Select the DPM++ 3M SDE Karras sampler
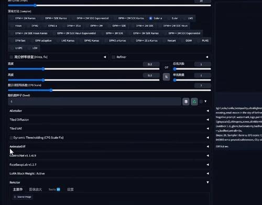This screenshot has width=262, height=205. (144, 33)
